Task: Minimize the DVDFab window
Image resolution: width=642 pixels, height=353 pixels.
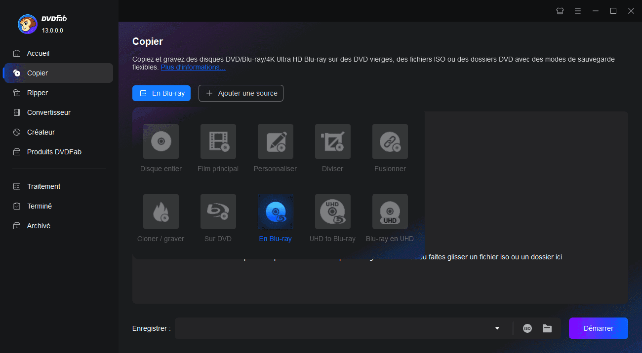Action: pos(596,11)
